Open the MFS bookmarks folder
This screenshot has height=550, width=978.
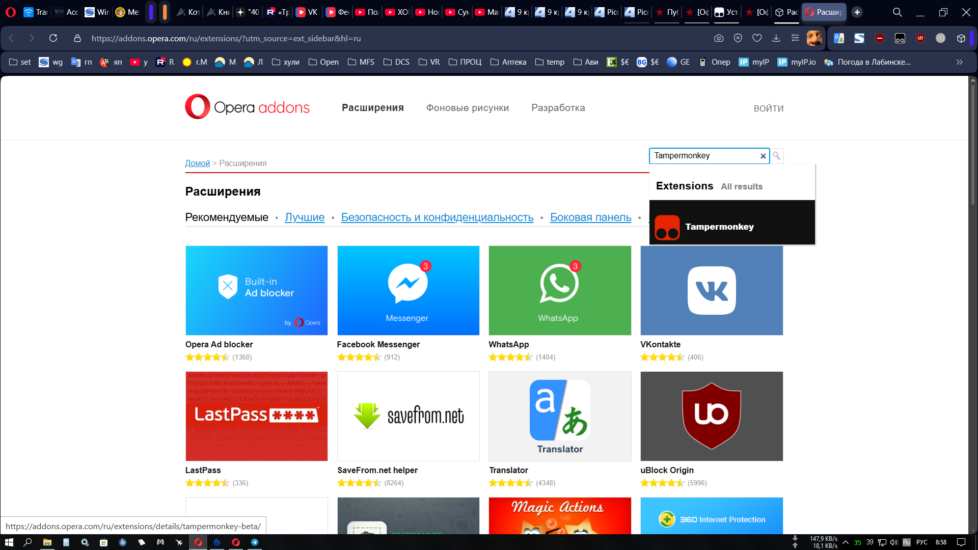(x=361, y=62)
